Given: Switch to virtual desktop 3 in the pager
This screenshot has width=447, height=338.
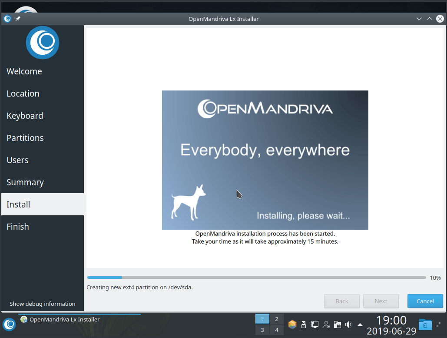Looking at the screenshot, I should click(262, 330).
